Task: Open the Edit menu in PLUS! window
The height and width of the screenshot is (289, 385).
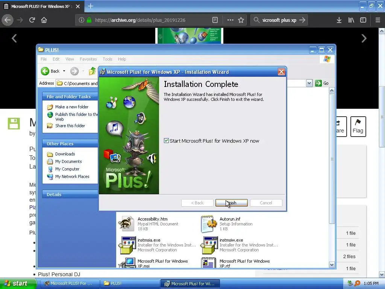Action: (56, 59)
